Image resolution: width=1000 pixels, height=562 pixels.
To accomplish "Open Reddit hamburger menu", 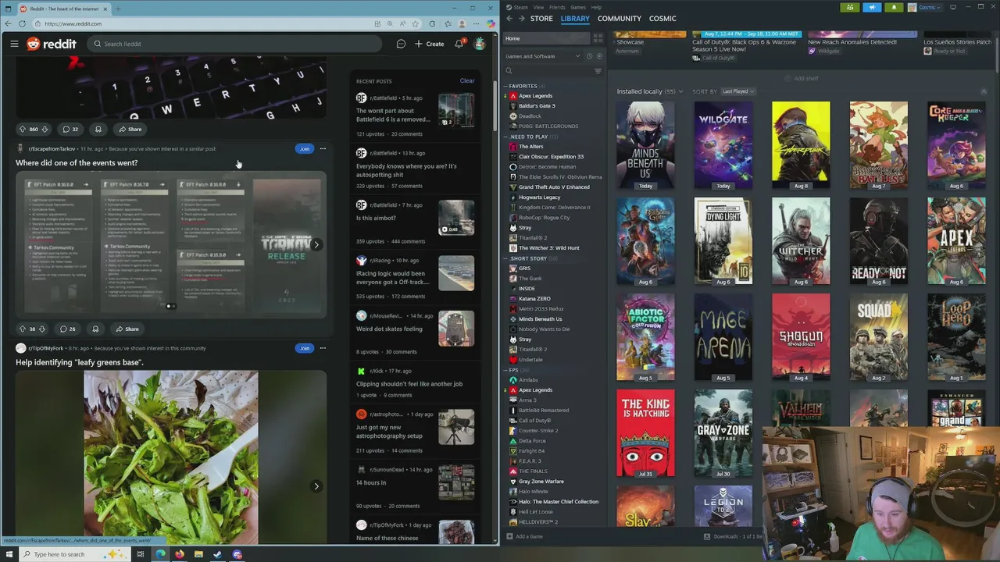I will coord(14,44).
